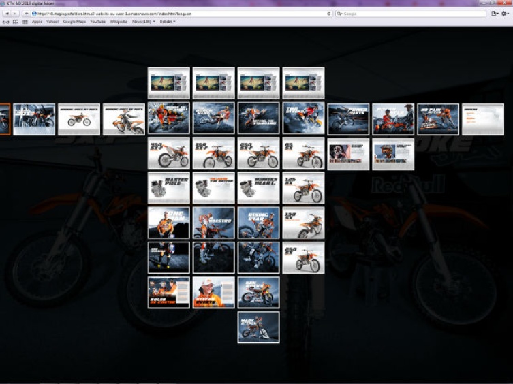Click the globe site icon in address bar
513x384 pixels.
click(x=34, y=14)
